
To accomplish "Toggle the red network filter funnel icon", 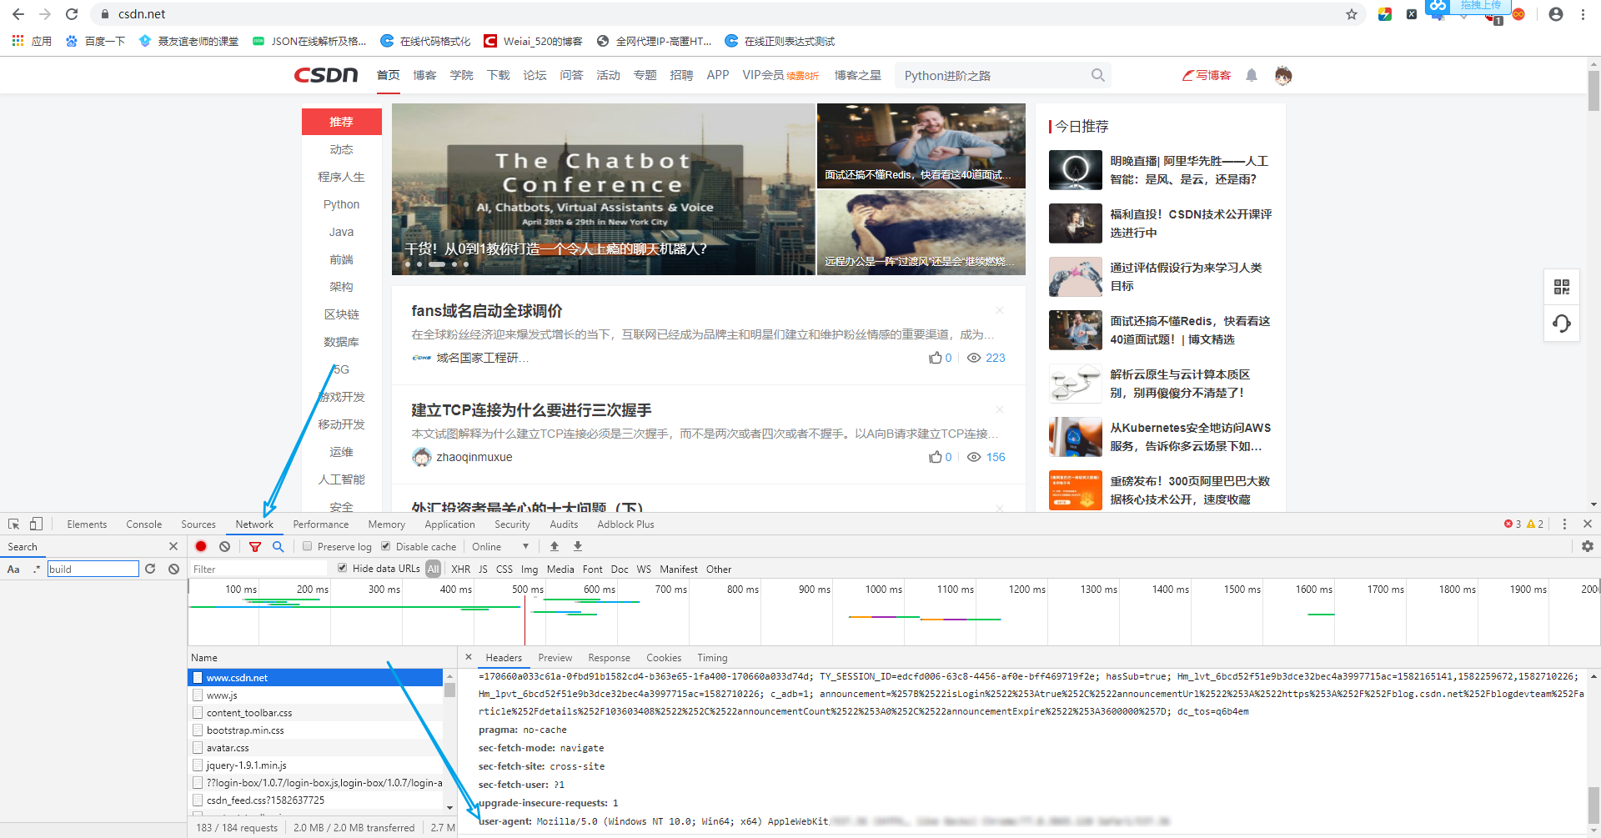I will tap(255, 546).
